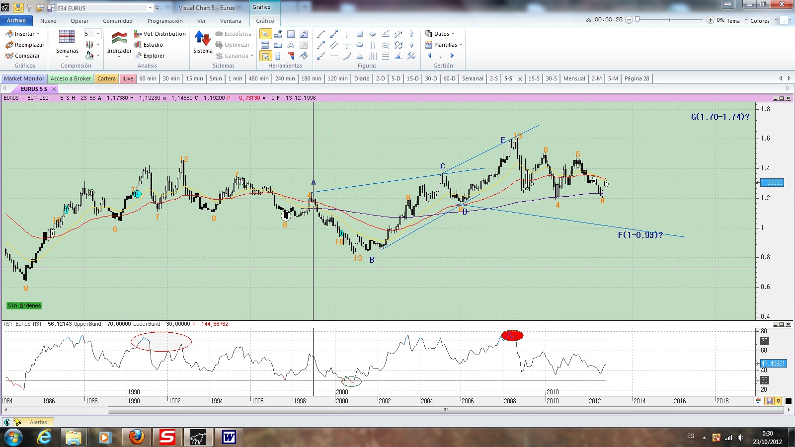
Task: Toggle the highlighted cursor mode button in Herramientas
Action: tap(265, 56)
